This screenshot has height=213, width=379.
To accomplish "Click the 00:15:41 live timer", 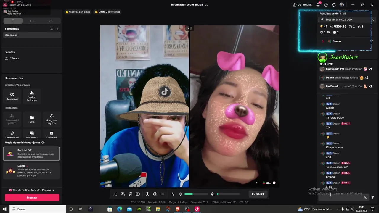I will [258, 194].
